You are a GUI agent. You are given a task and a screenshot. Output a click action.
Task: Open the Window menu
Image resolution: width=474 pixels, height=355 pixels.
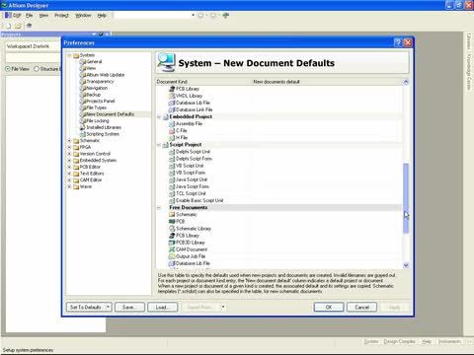click(x=83, y=16)
